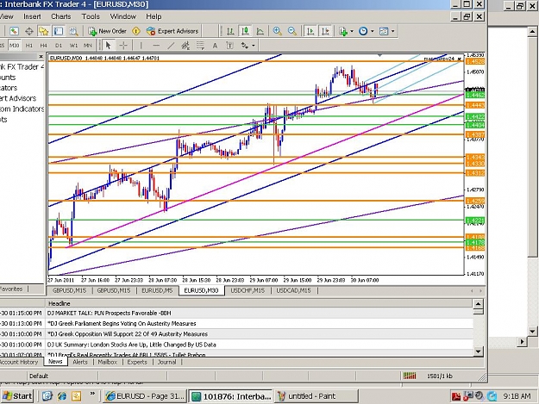Switch to the USDCHF,M15 chart tab
The height and width of the screenshot is (404, 539).
(248, 290)
